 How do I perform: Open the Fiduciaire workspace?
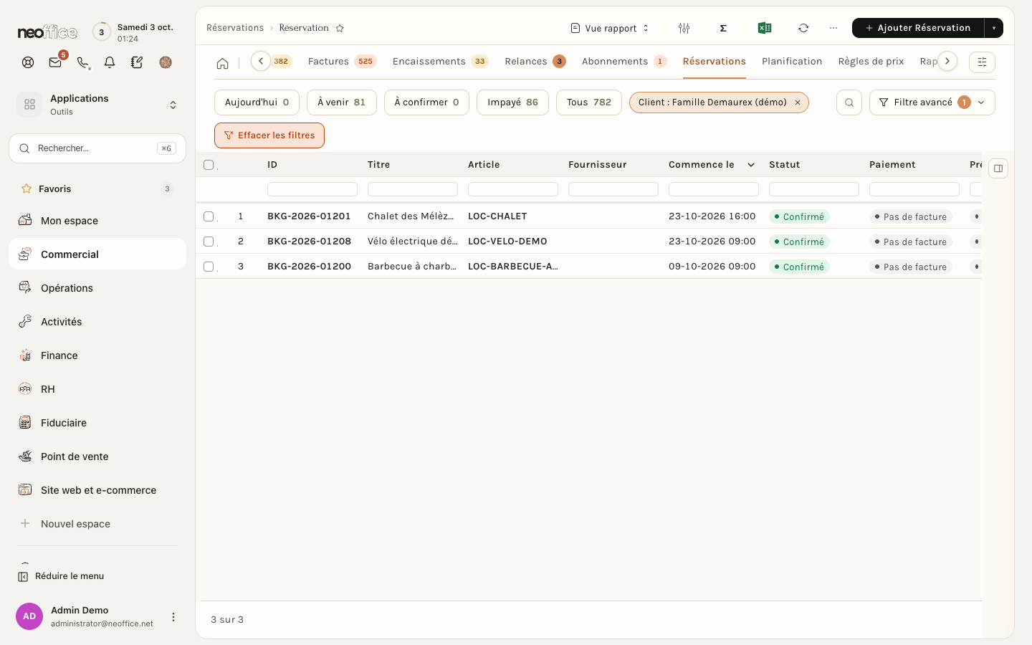pos(97,423)
